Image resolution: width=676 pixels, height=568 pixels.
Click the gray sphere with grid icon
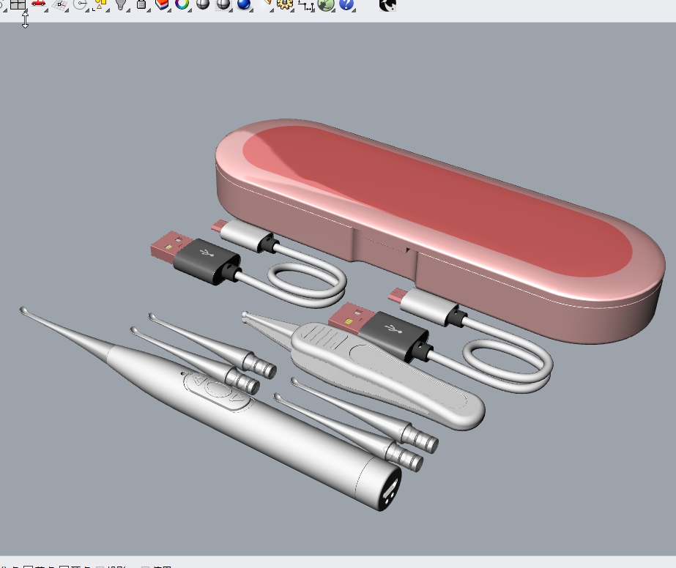click(x=223, y=4)
